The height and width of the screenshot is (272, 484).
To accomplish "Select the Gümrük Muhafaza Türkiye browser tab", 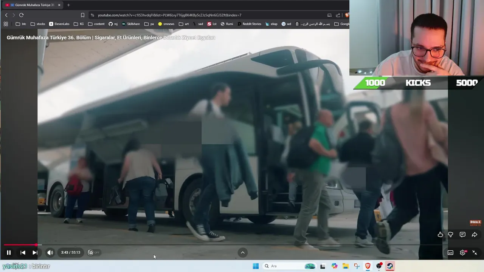I will click(x=33, y=5).
